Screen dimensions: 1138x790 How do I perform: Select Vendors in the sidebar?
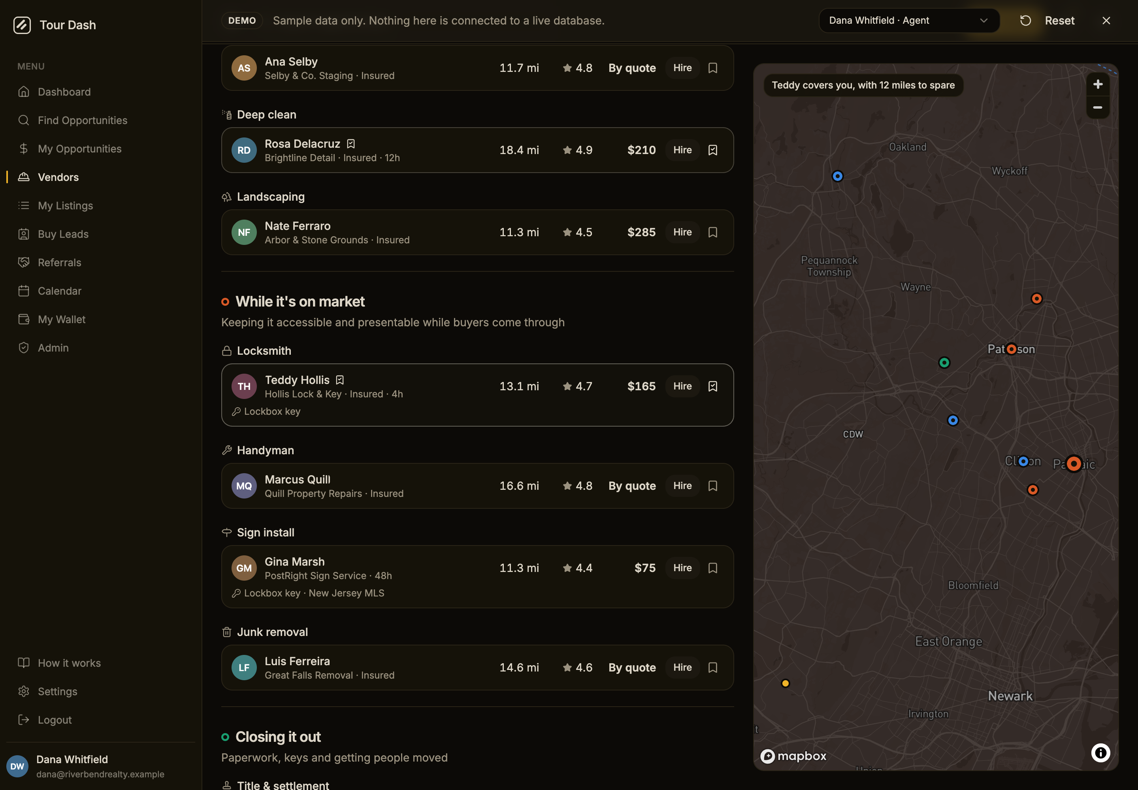point(101,177)
